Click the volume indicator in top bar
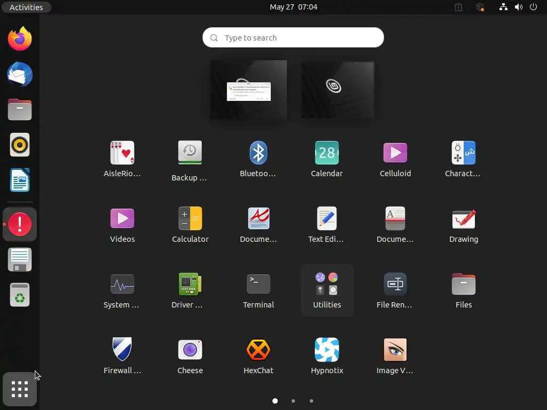Viewport: 547px width, 410px height. pyautogui.click(x=518, y=7)
